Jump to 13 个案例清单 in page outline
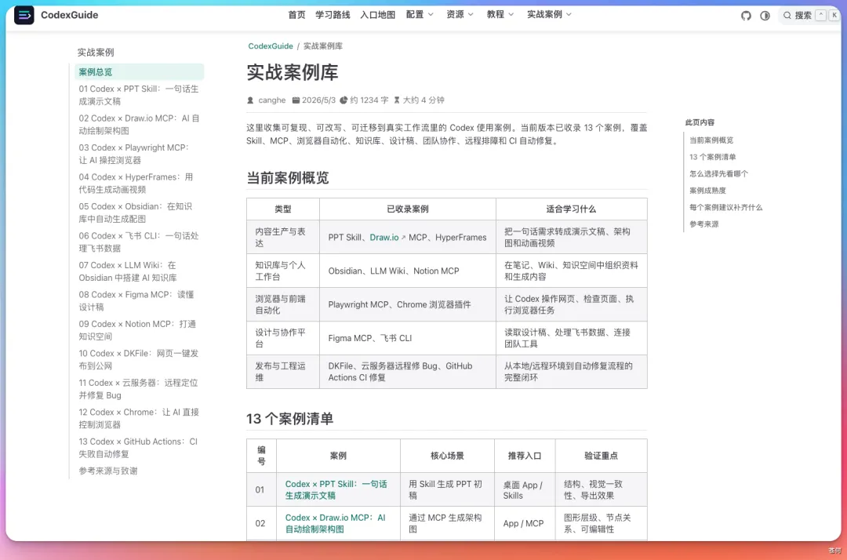Viewport: 847px width, 560px height. (712, 157)
